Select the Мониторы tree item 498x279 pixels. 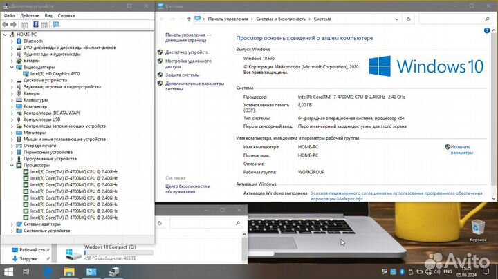pyautogui.click(x=35, y=133)
